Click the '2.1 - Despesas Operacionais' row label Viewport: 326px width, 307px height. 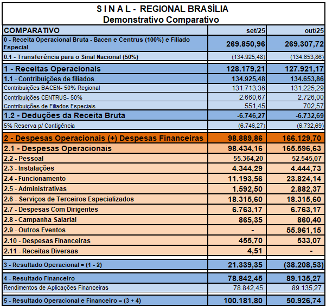tap(57, 148)
